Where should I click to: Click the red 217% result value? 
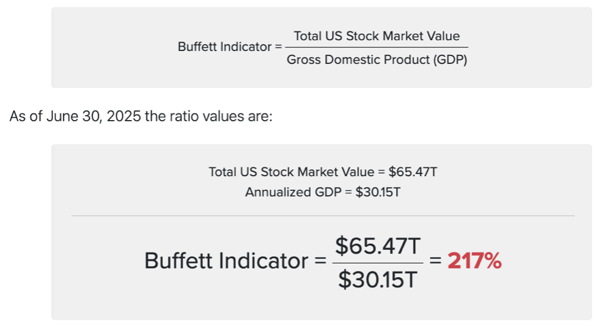point(474,262)
